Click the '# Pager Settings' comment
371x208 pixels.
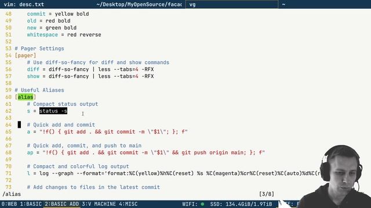39,49
